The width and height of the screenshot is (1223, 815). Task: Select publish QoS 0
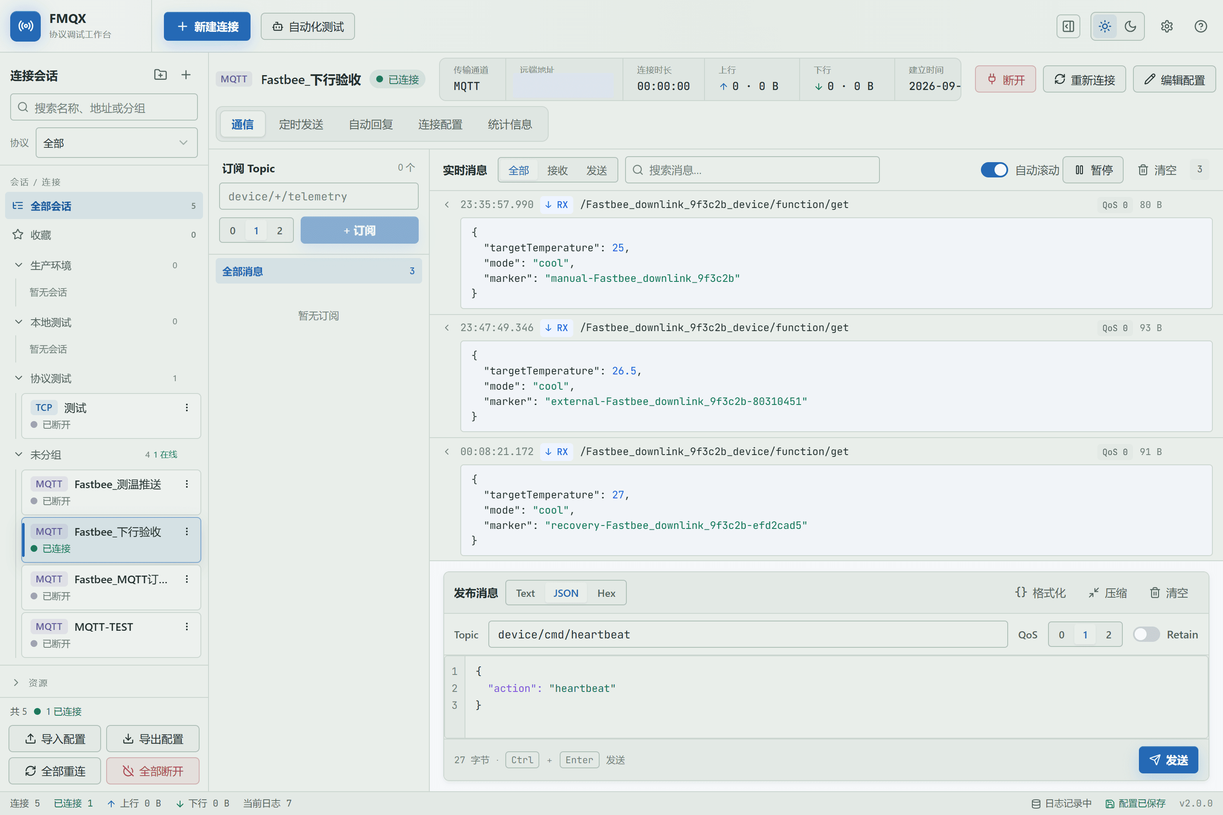[1061, 634]
